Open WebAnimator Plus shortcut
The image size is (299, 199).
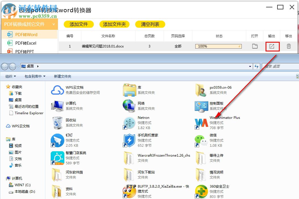(201, 123)
